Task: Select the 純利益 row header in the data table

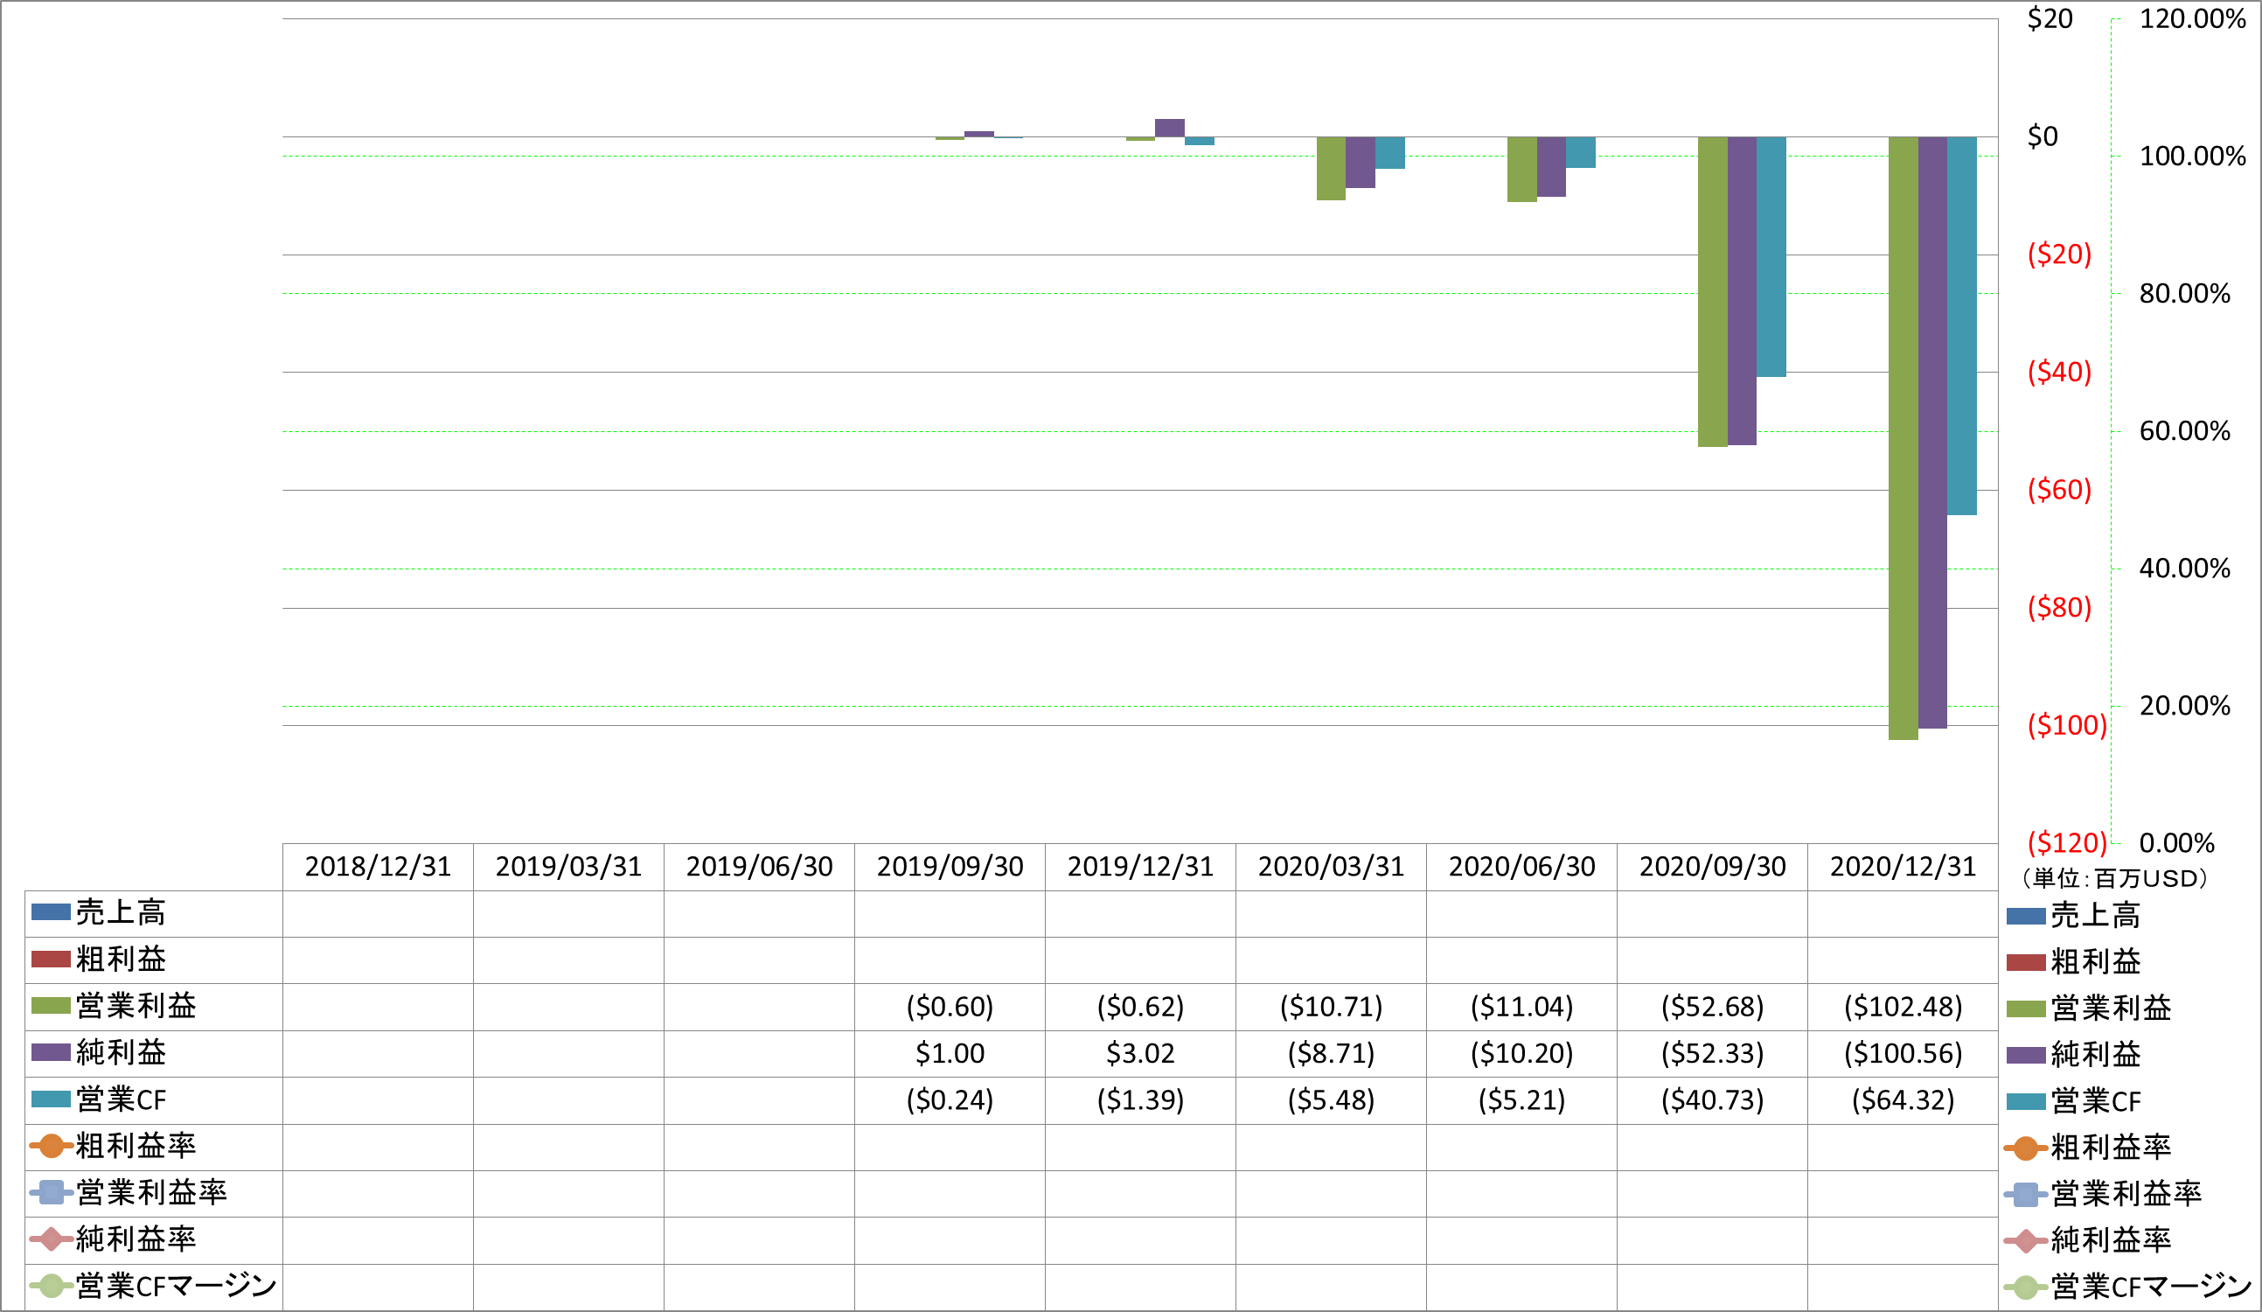Action: tap(154, 1053)
